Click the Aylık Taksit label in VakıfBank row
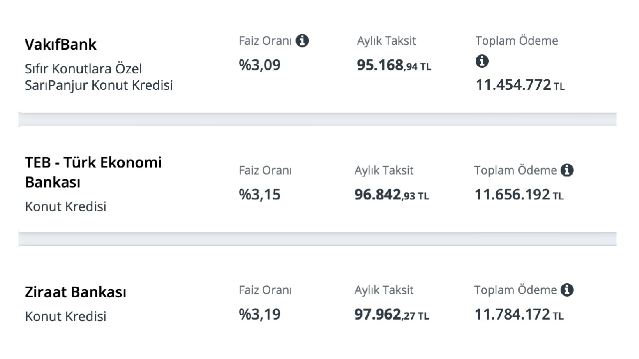Viewport: 639px width, 359px height. [x=386, y=41]
